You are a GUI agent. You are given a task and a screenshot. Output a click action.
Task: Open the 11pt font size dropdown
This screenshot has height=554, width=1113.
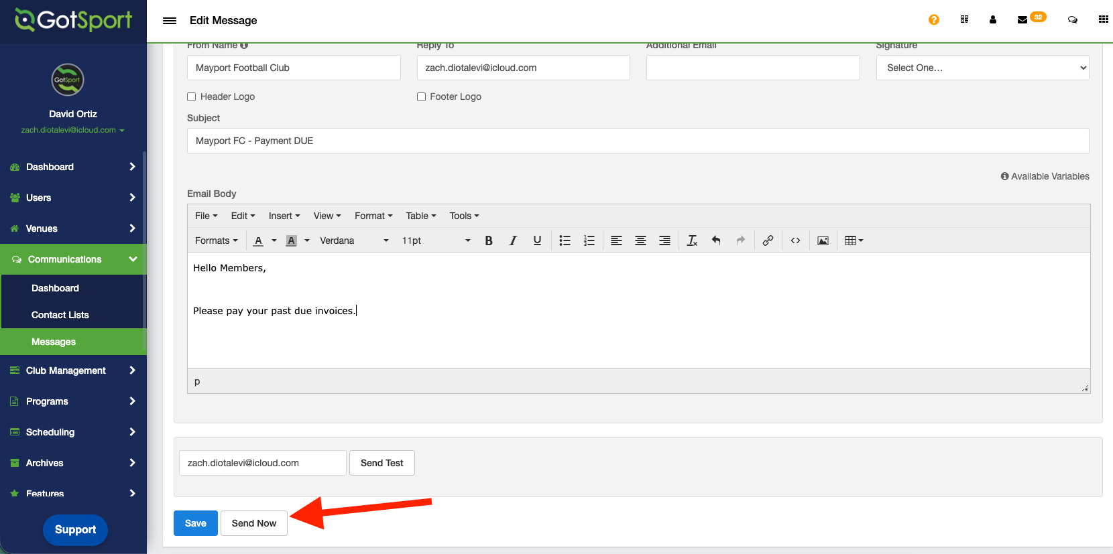(436, 240)
